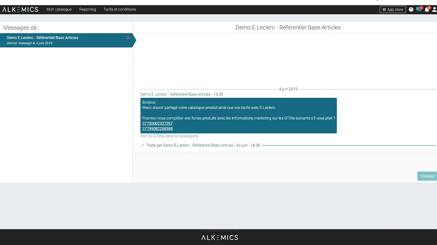Open the Tarifs et conditions menu
Viewport: 437px width, 245px height.
[119, 9]
